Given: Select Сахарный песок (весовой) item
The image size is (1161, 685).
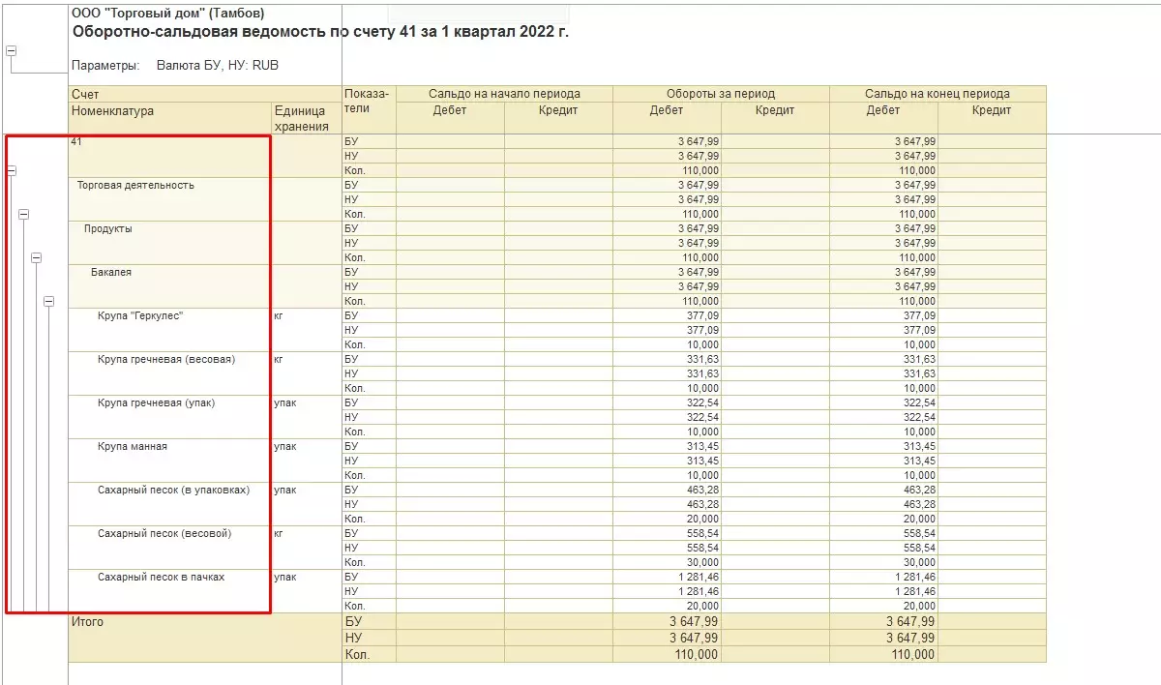Looking at the screenshot, I should 164,533.
